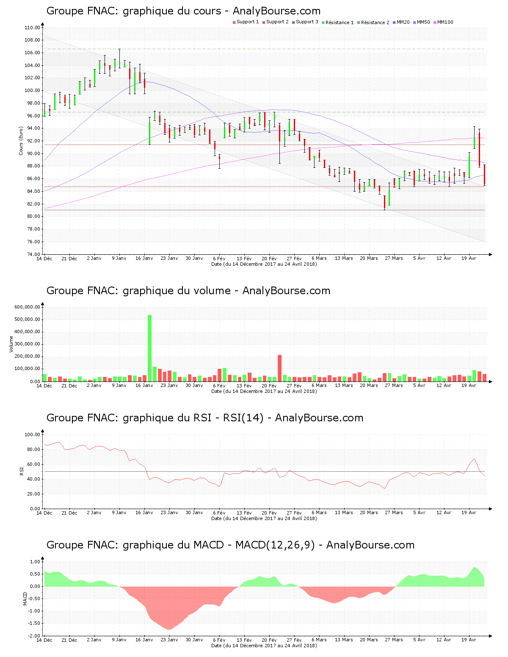Click the MM50 purple legend swatch
This screenshot has height=657, width=508.
pyautogui.click(x=414, y=22)
